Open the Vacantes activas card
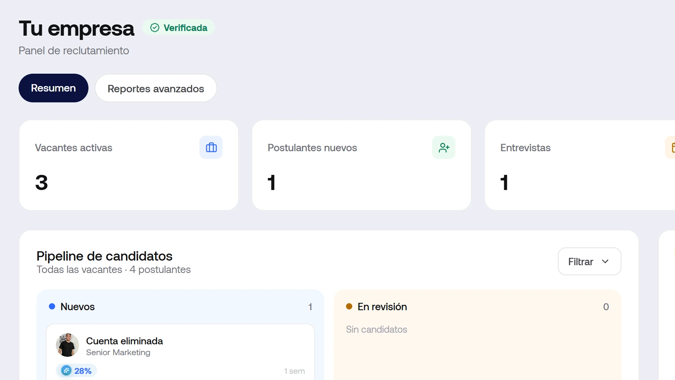 pos(129,165)
